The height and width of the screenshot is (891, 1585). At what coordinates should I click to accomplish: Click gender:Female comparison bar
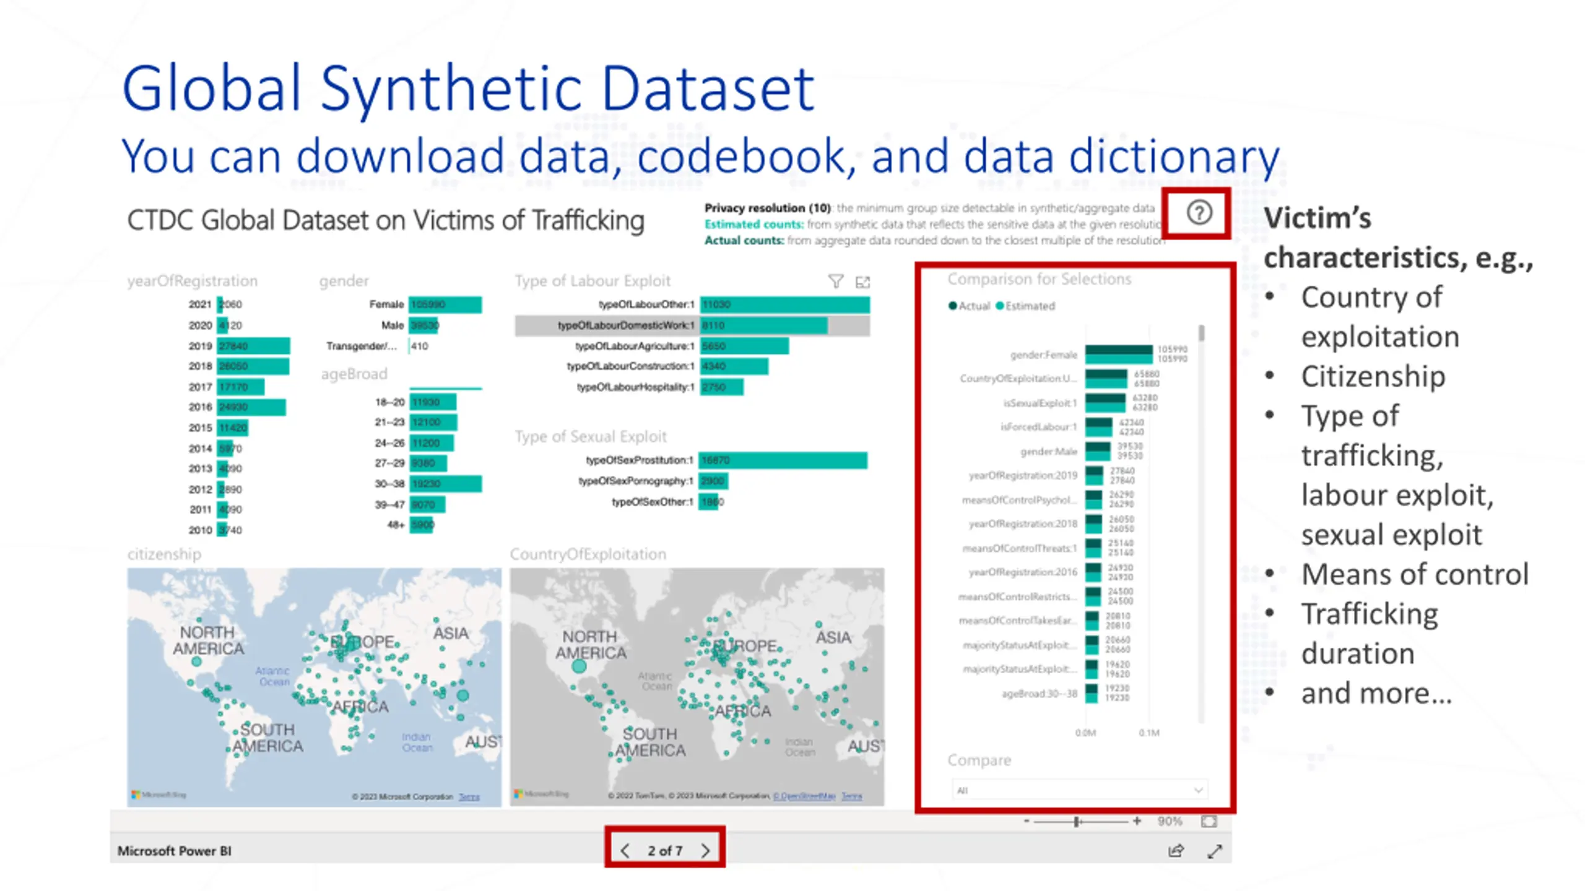[x=1119, y=355]
